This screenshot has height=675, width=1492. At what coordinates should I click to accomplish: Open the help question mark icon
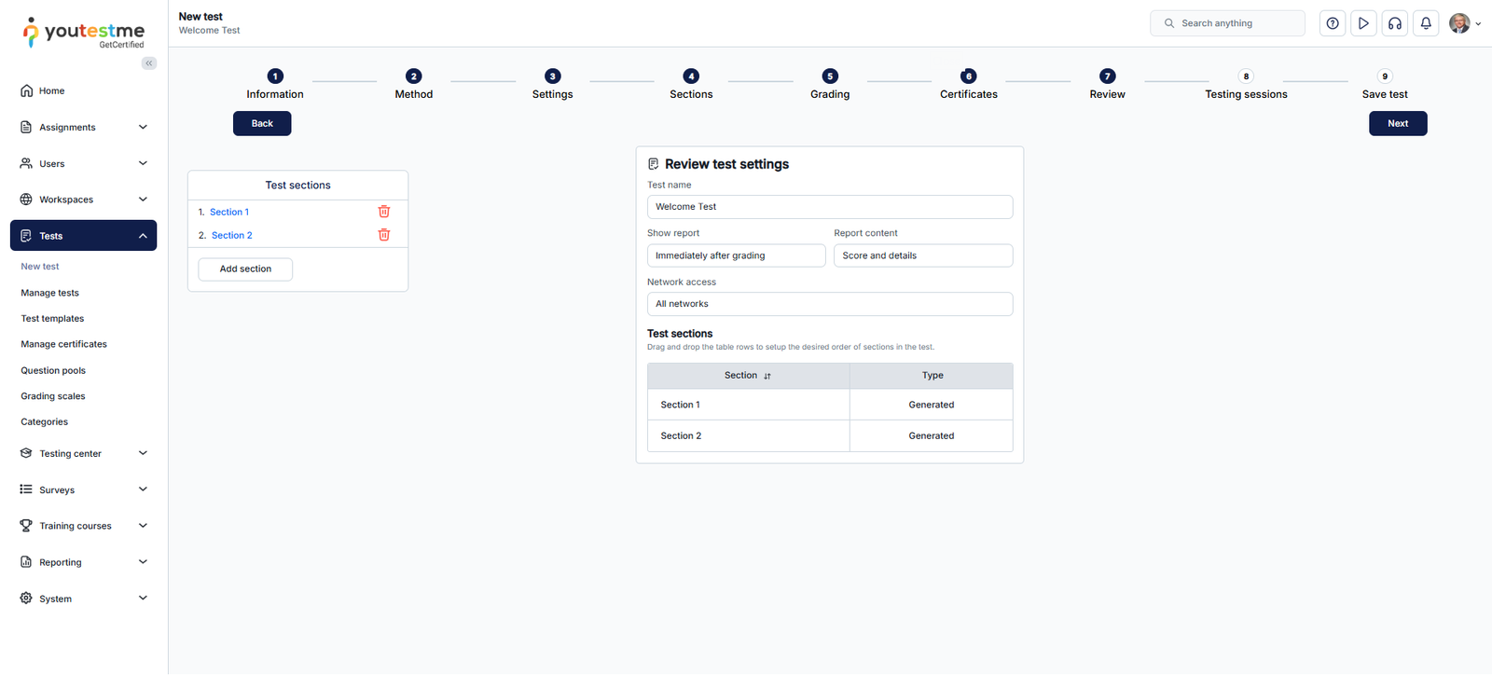(x=1333, y=23)
